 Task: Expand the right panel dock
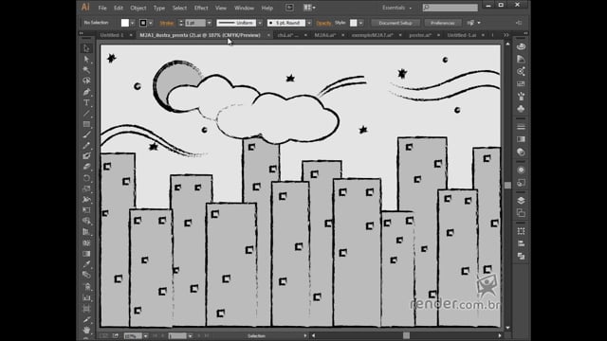tap(525, 33)
